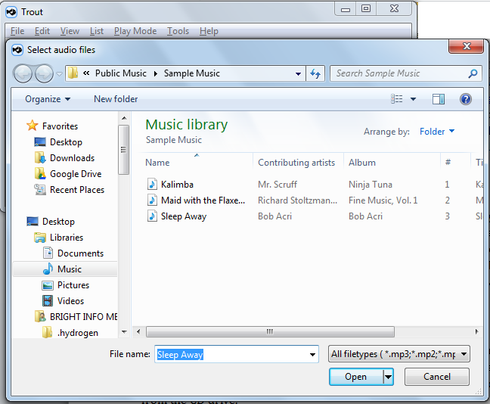
Task: Cancel the file selection dialog
Action: tap(437, 377)
